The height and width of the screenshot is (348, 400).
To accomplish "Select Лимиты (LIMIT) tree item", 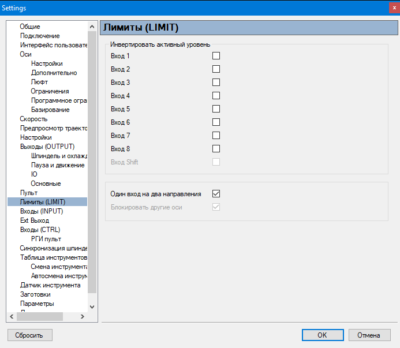I will click(47, 202).
